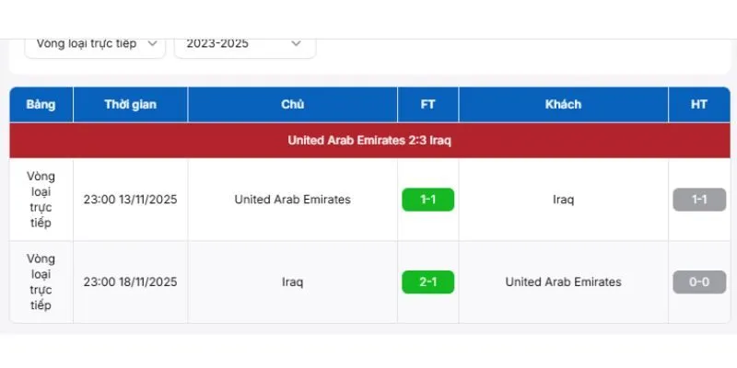Click the green 2-1 full-time score badge
This screenshot has height=368, width=737.
(x=427, y=282)
